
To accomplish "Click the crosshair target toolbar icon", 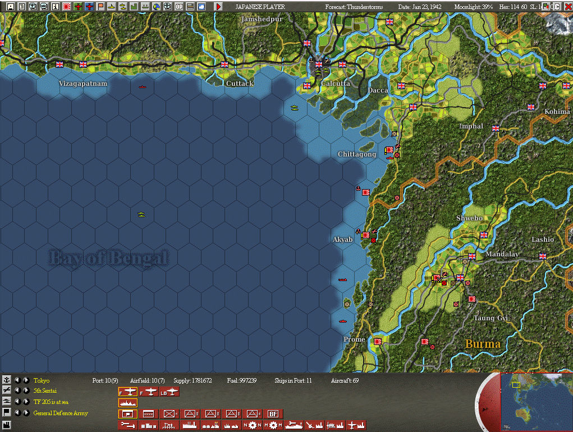I will point(168,6).
